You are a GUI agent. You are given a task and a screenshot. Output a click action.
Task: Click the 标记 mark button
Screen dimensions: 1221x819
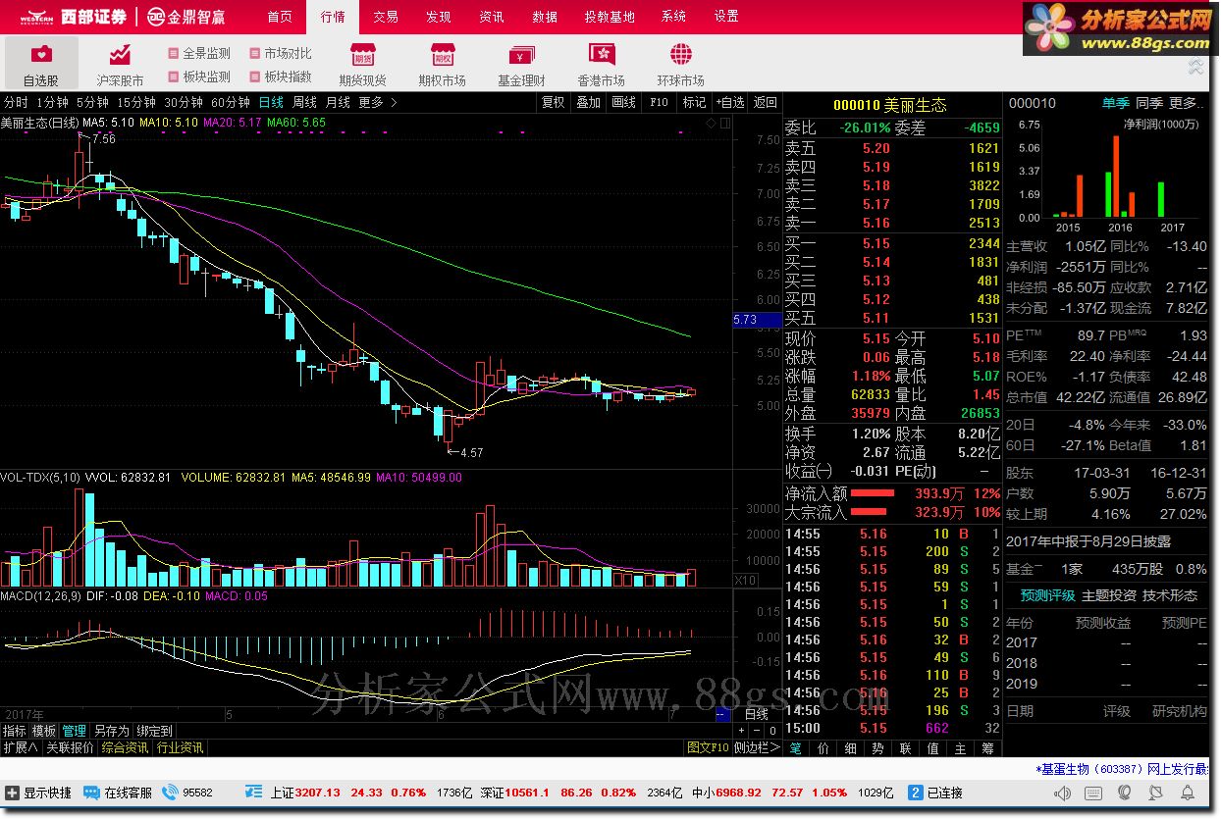694,102
